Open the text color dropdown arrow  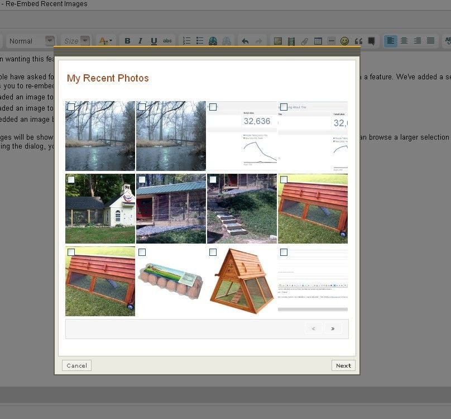pyautogui.click(x=111, y=41)
